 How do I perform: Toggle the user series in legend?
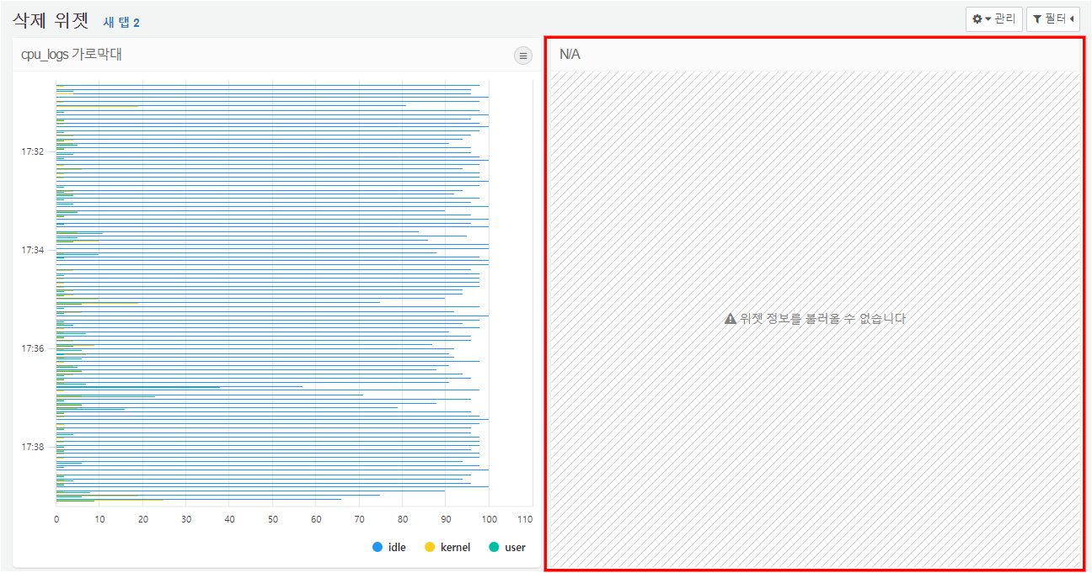(507, 547)
